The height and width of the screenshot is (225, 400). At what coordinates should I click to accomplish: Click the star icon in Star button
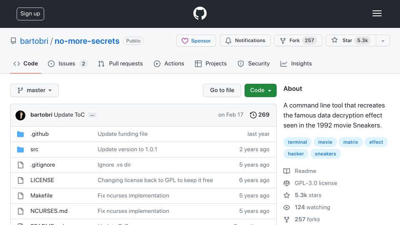coord(335,40)
